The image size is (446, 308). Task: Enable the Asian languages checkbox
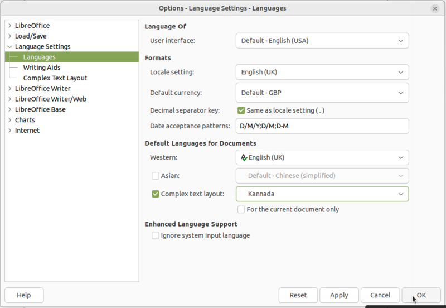[x=156, y=176]
